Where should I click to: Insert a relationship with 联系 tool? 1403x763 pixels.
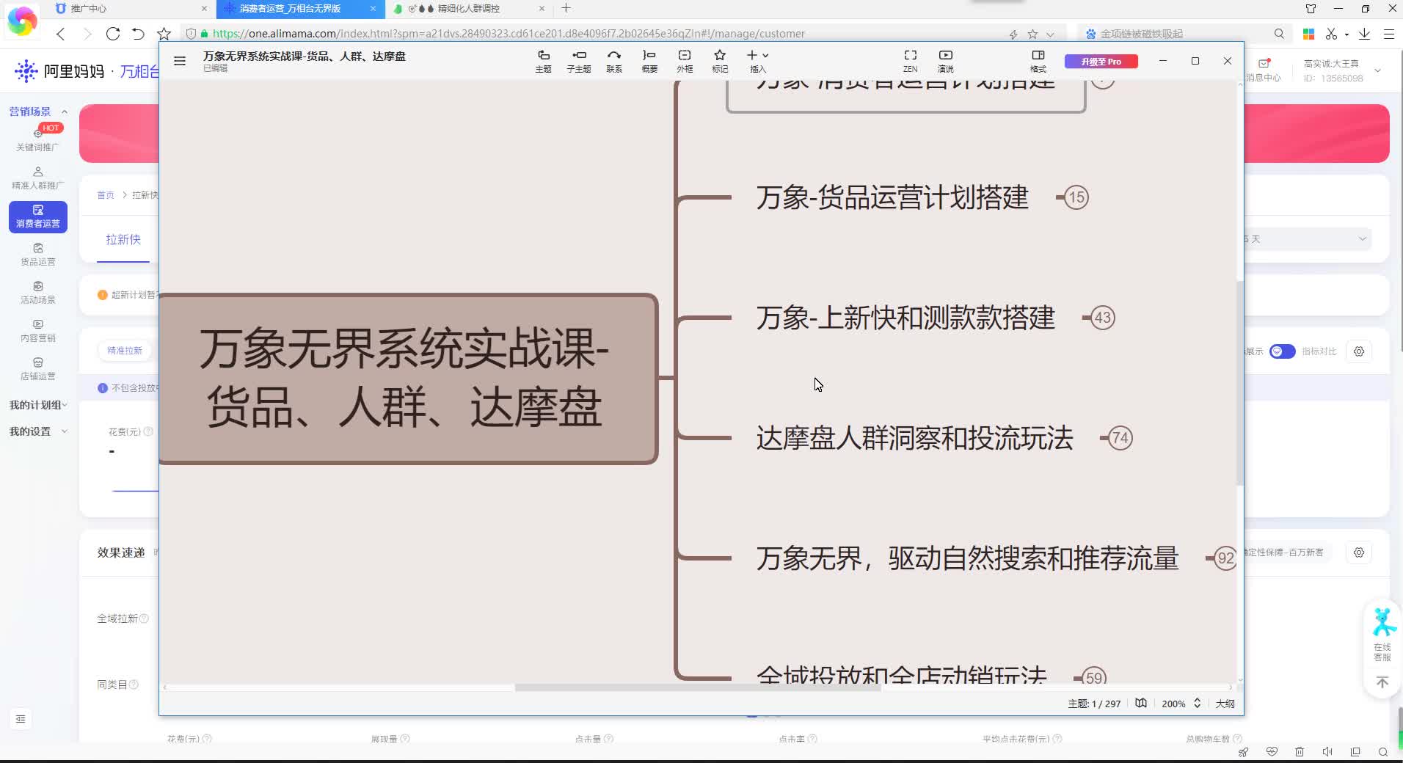614,61
